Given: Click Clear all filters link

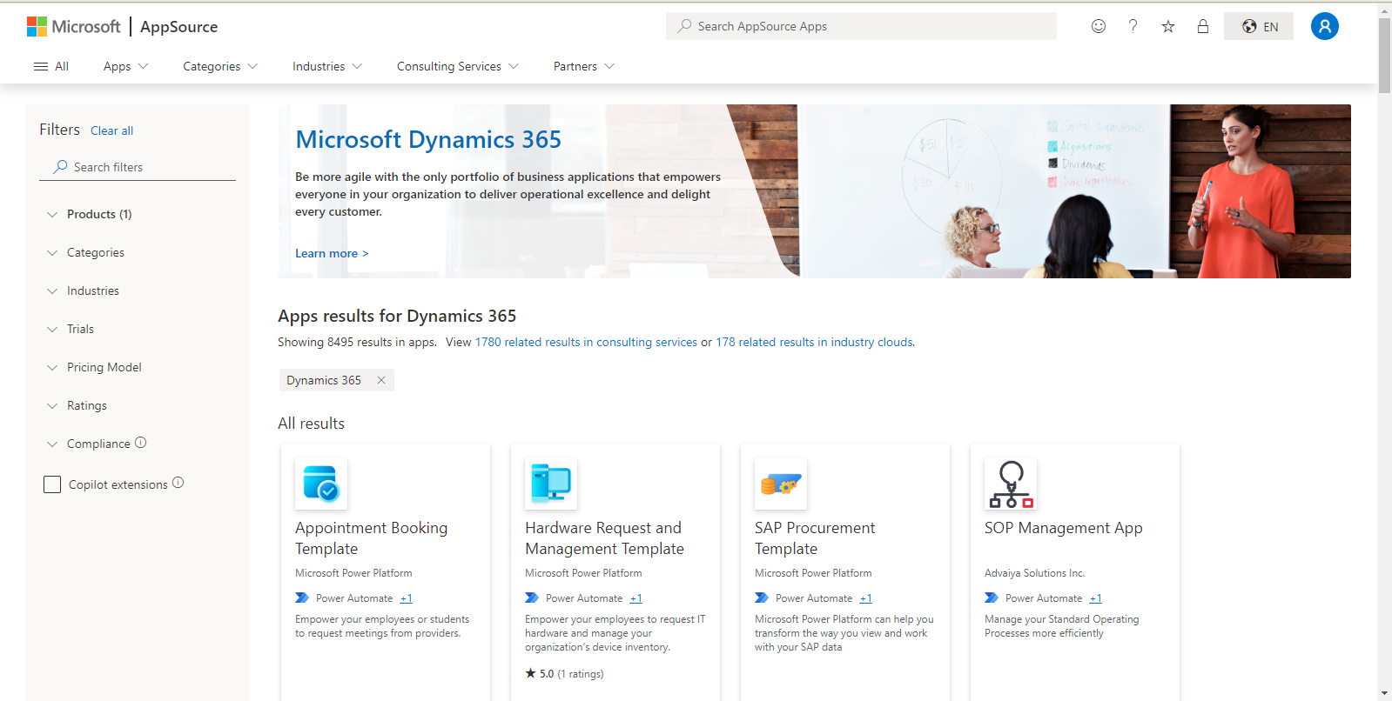Looking at the screenshot, I should point(111,130).
